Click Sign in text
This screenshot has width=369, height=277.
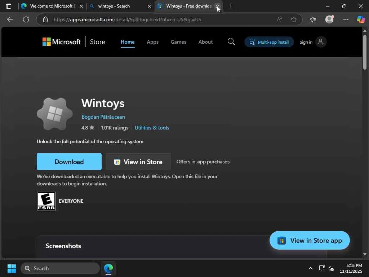point(306,42)
